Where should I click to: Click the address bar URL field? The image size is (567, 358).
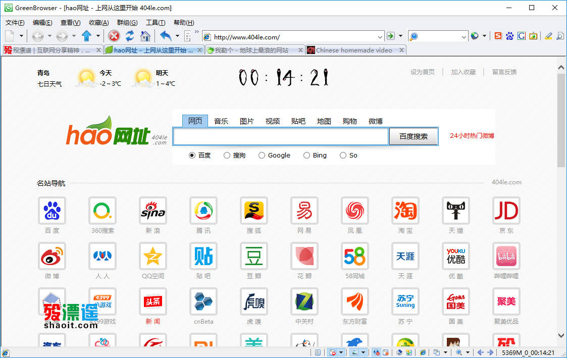coord(294,37)
